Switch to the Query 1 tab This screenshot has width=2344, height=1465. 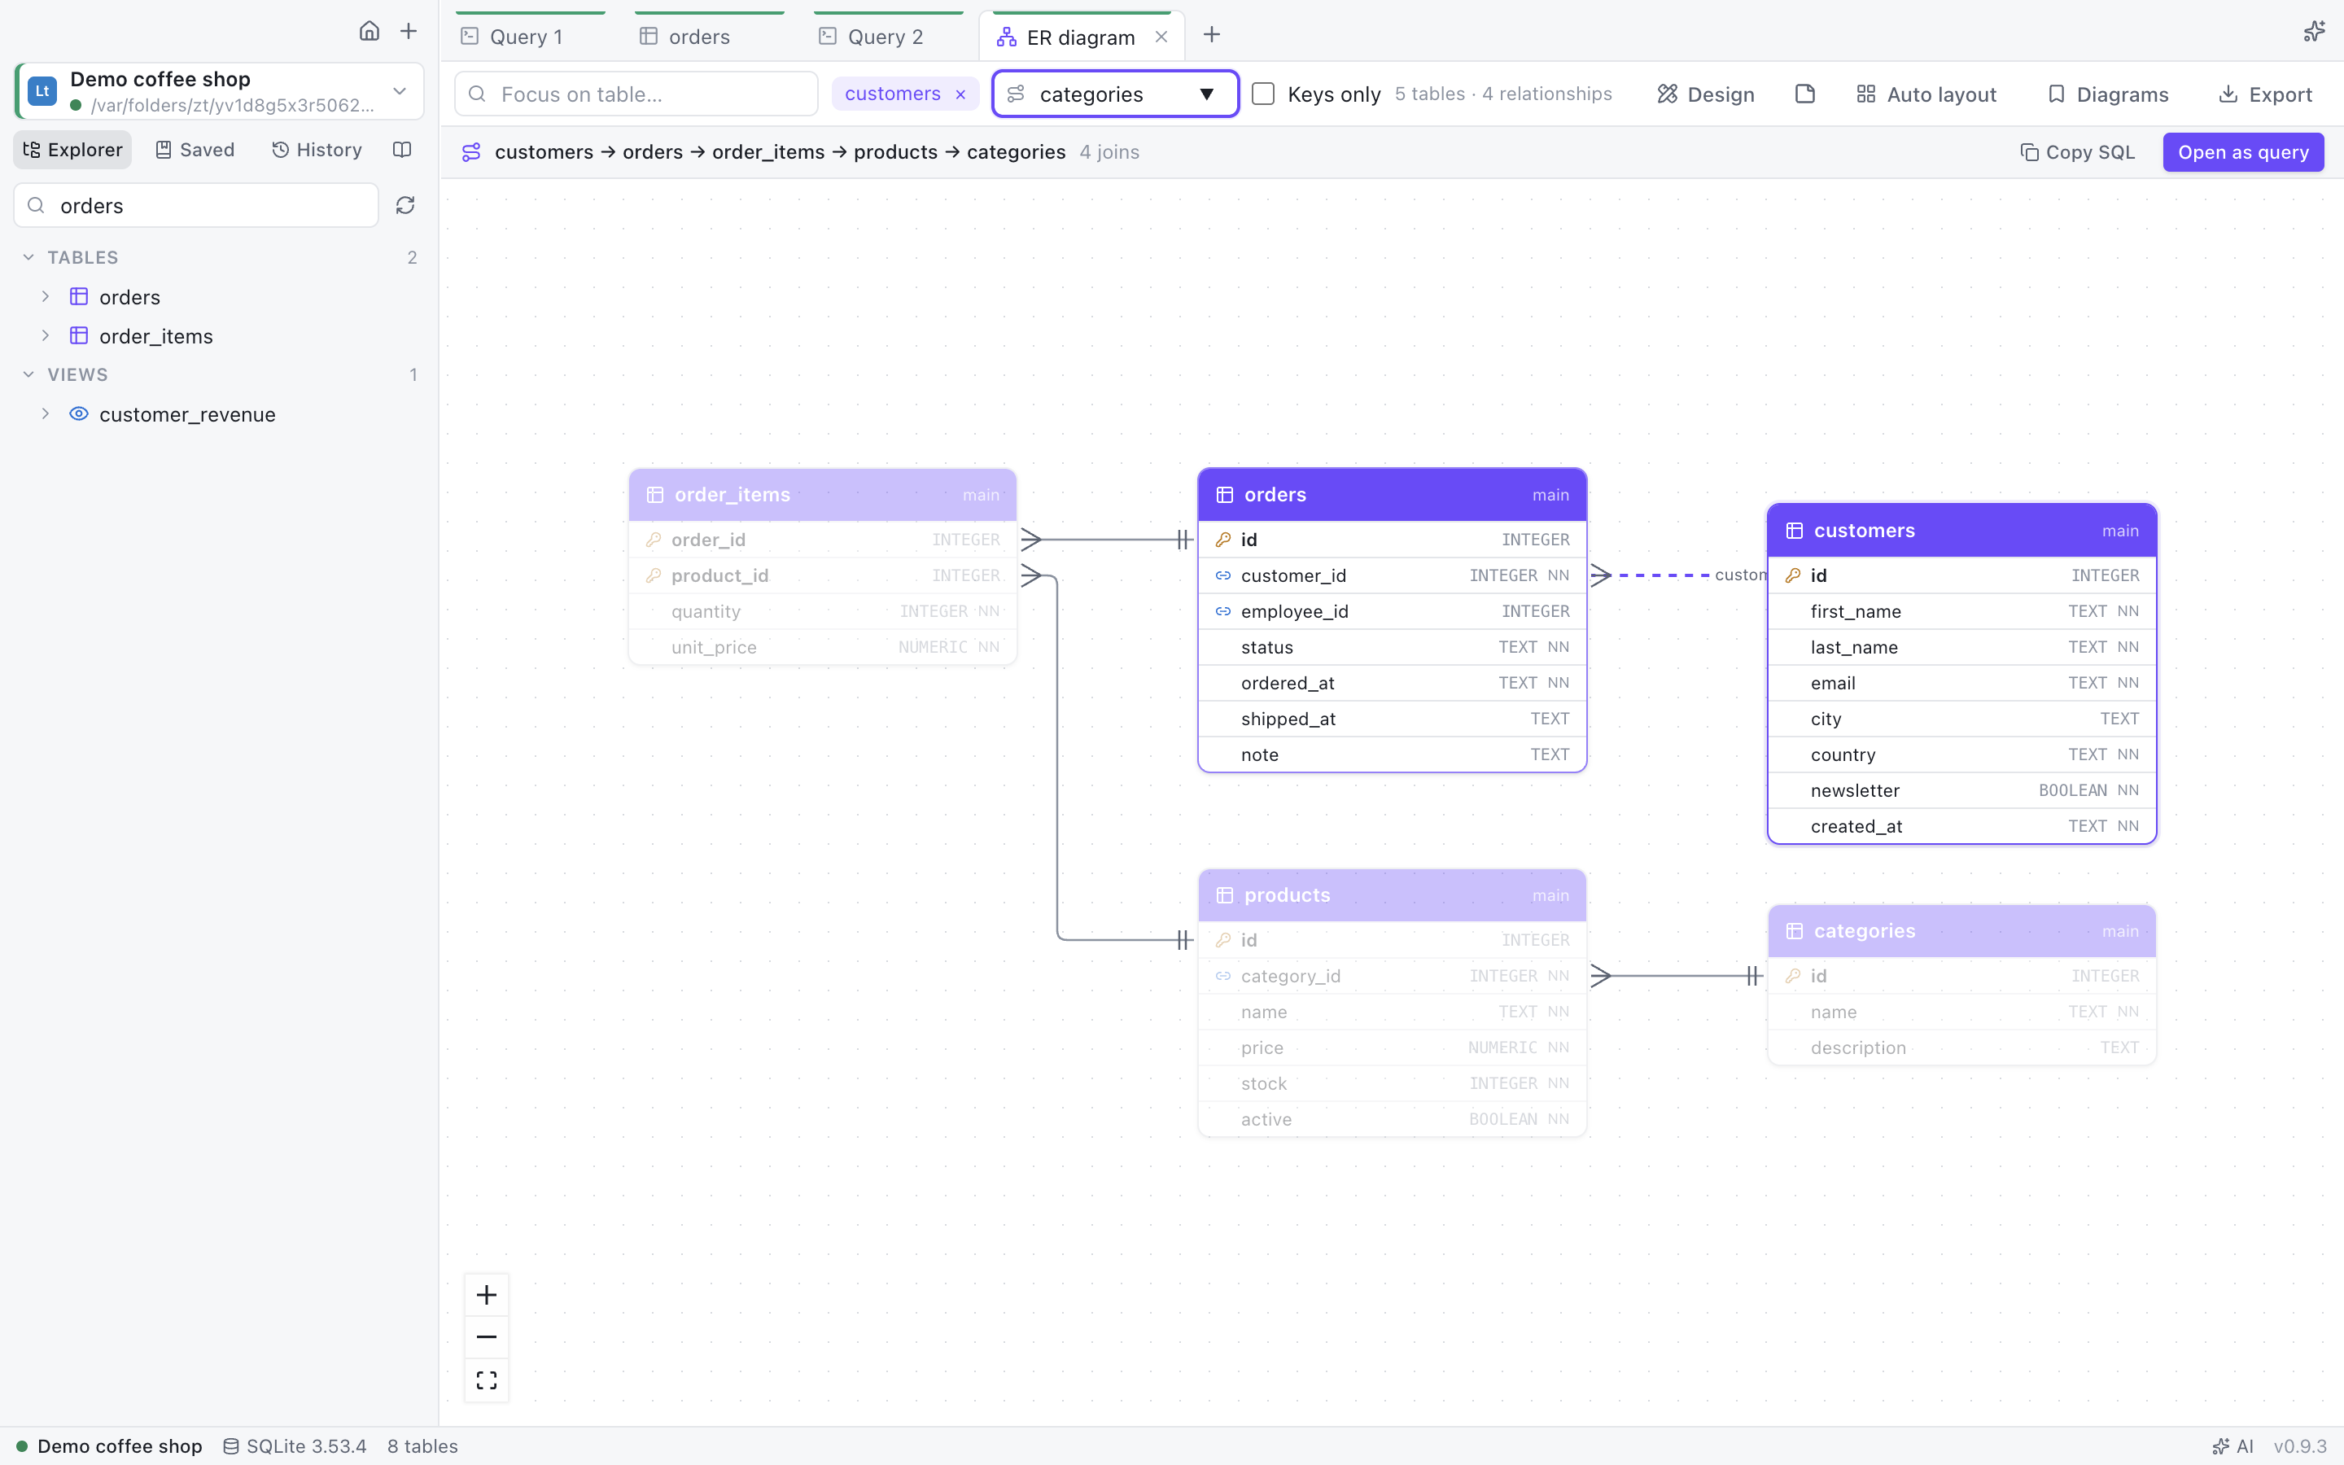pyautogui.click(x=530, y=37)
